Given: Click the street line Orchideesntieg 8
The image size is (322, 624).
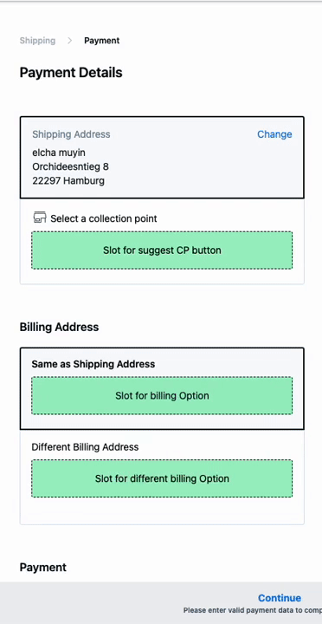Looking at the screenshot, I should pos(70,166).
